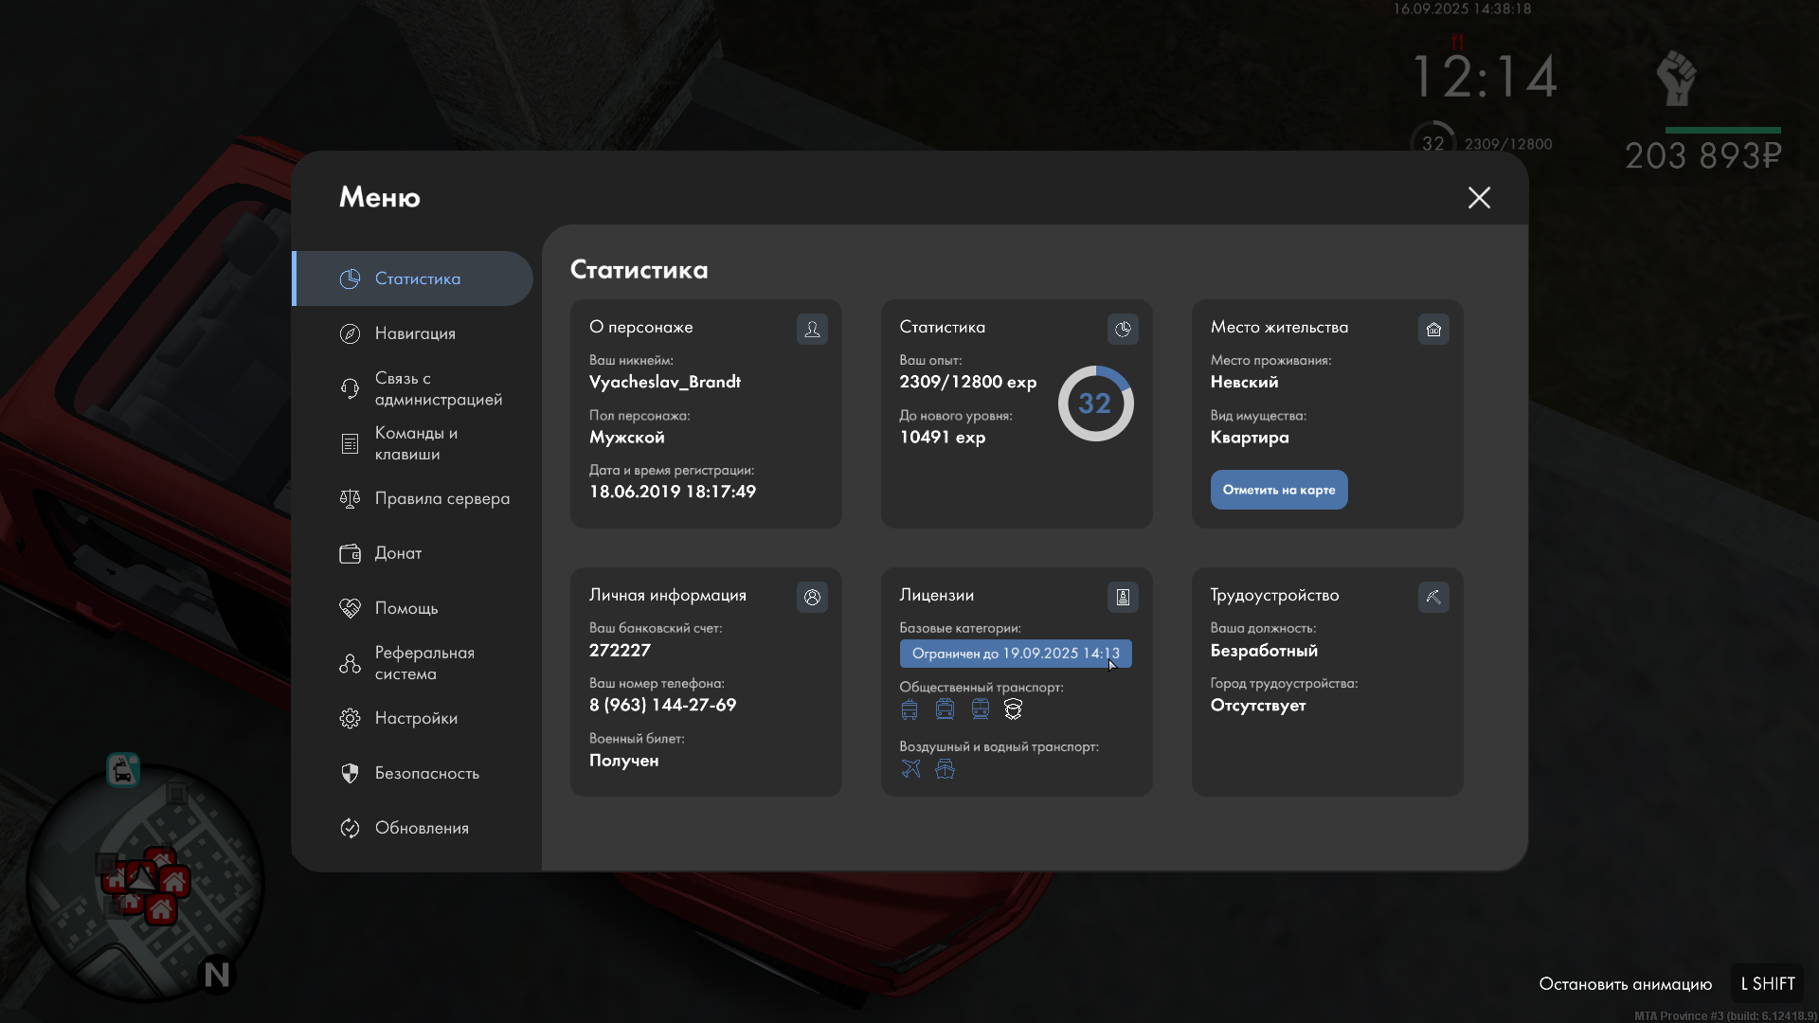Go to the Донат section
Viewport: 1819px width, 1023px height.
397,553
